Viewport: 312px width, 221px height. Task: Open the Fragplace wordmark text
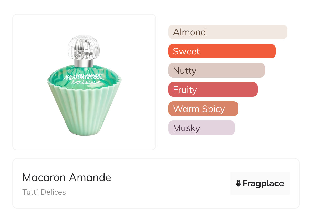click(x=263, y=183)
